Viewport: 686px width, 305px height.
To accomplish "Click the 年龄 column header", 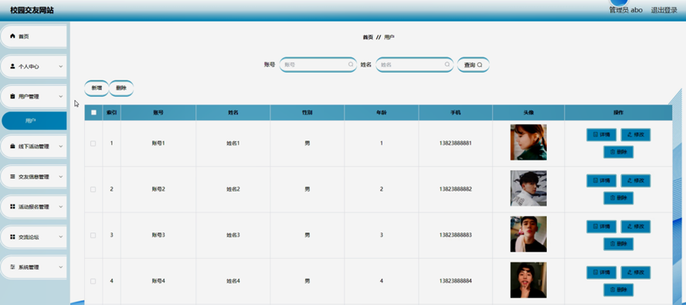I will (382, 113).
